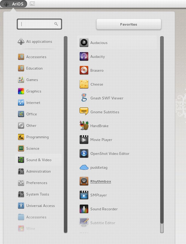Image resolution: width=186 pixels, height=244 pixels.
Task: Choose the Universal Access category
Action: pyautogui.click(x=38, y=206)
